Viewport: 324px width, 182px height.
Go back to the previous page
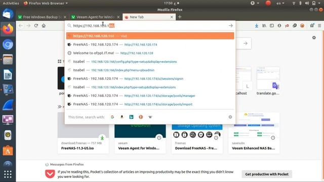click(21, 26)
